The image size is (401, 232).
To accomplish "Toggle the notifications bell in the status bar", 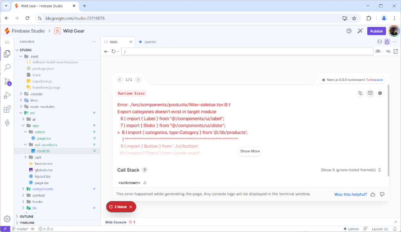I will tap(395, 228).
